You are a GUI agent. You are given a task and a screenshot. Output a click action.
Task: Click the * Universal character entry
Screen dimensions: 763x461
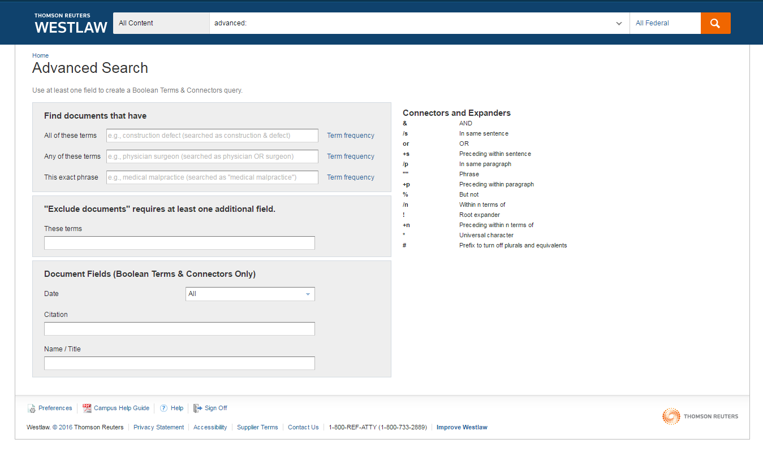458,235
